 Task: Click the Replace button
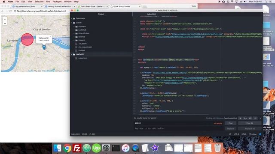coord(230,129)
